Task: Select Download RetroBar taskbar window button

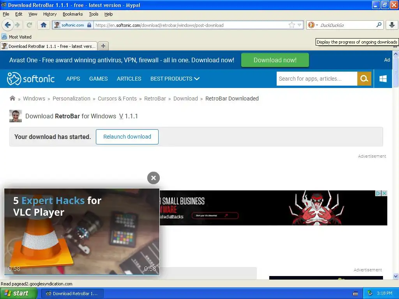Action: coord(72,294)
